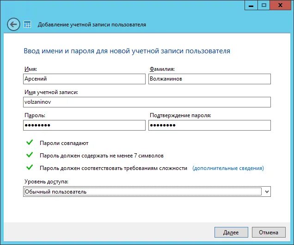Screen dimensions: 294x245
Task: Click the green check beside Пароли совпадают
Action: [x=30, y=142]
